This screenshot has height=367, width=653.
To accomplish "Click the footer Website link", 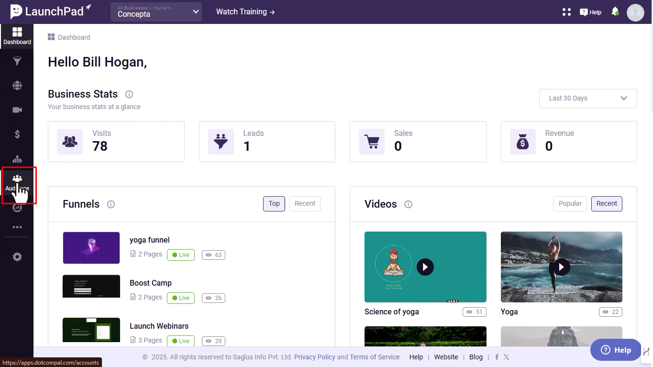I will [x=446, y=357].
